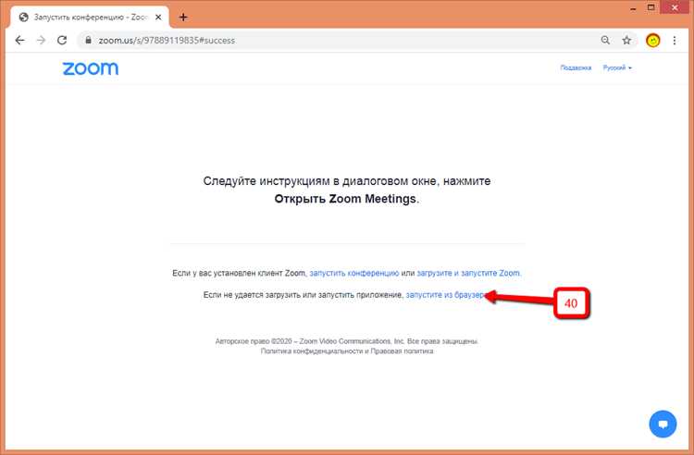The width and height of the screenshot is (694, 455).
Task: Close the Chrome window
Action: tap(675, 7)
